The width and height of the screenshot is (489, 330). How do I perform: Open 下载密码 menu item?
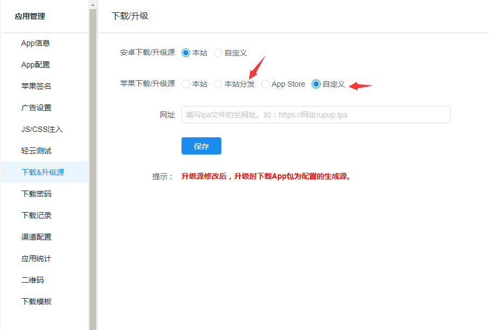pos(36,194)
